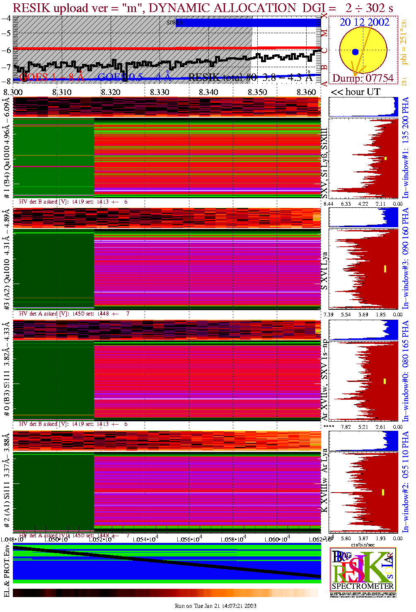Click the blue S08E31 flare bar
Viewport: 416px width, 612px height.
click(249, 23)
